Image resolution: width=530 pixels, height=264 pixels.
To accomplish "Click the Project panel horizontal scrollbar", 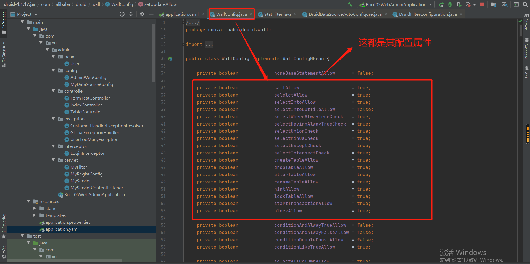I will 65,260.
